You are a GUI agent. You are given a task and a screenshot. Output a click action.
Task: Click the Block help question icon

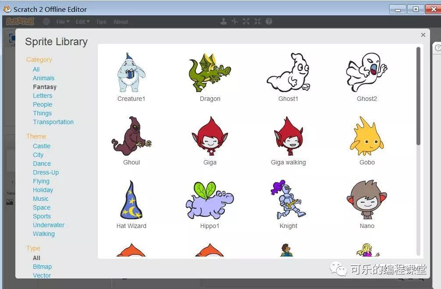click(269, 21)
